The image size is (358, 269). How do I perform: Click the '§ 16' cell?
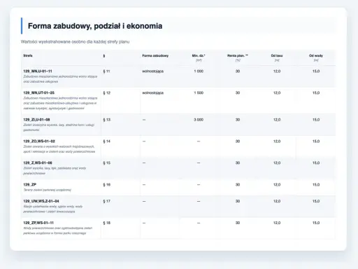click(x=106, y=185)
